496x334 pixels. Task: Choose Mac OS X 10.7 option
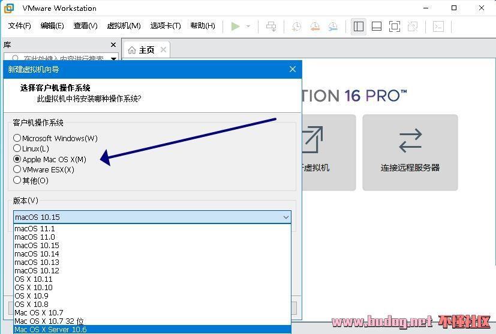[152, 312]
